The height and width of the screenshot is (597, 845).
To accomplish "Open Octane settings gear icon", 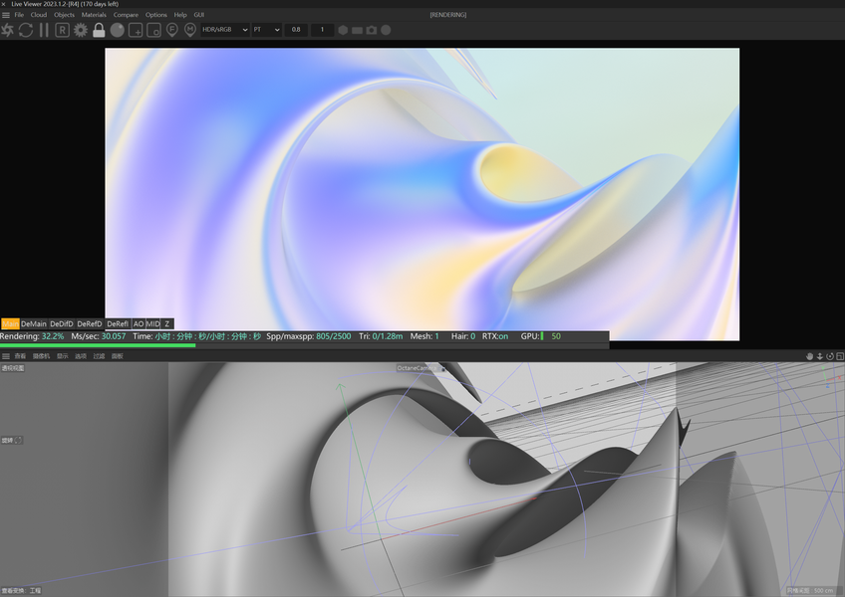I will coord(81,30).
